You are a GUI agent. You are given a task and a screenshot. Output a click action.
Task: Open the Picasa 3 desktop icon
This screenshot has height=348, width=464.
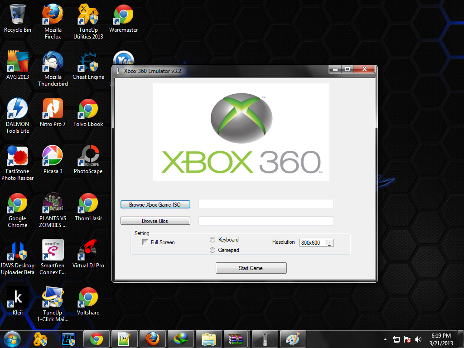click(53, 157)
